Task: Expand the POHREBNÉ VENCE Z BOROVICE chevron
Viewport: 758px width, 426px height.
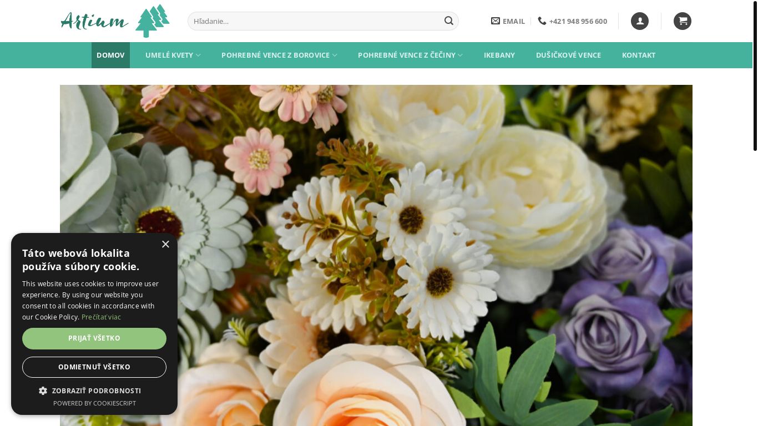Action: tap(335, 55)
